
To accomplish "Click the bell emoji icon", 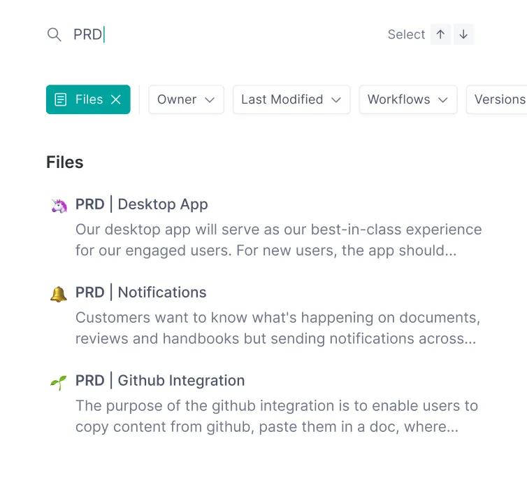I will point(59,293).
